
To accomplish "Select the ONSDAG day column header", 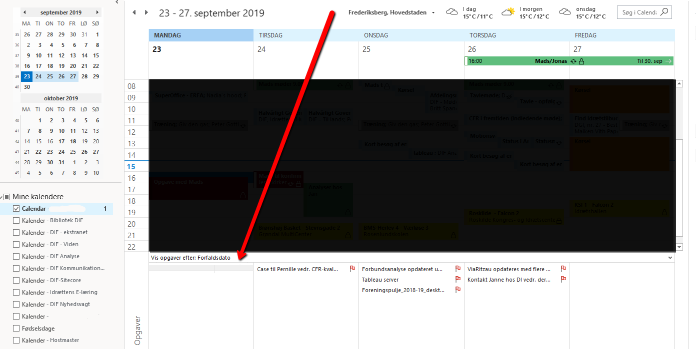I will click(x=411, y=35).
